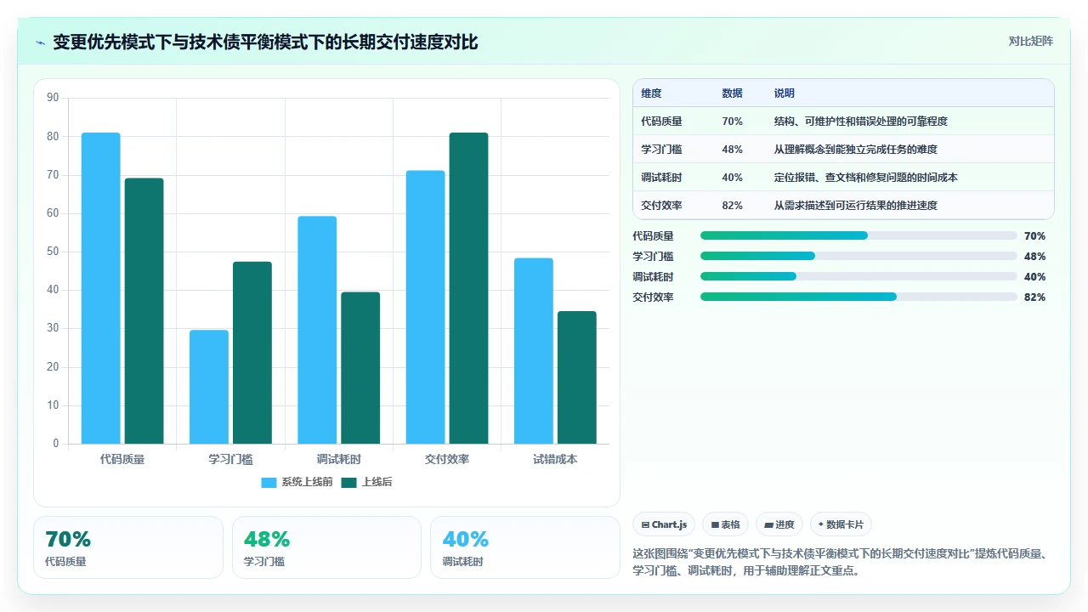Click the 维度 table column header
Screen dimensions: 1088x612
(651, 93)
